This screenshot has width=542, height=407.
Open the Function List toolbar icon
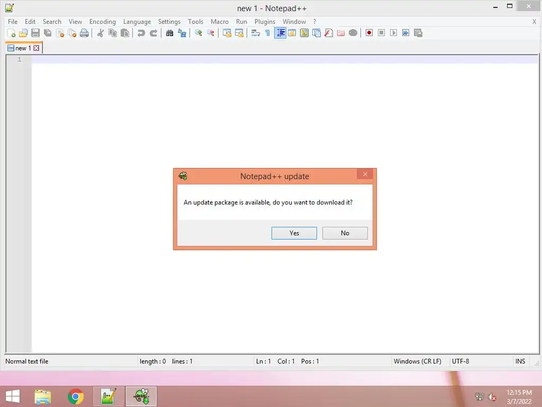pos(328,33)
